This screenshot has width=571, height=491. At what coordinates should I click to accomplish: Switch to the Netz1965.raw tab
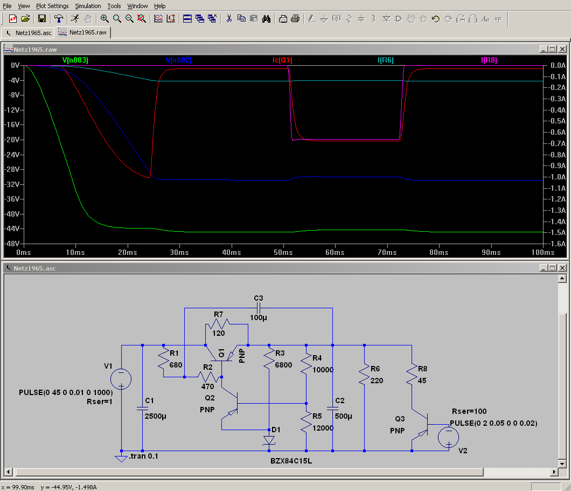click(x=82, y=32)
